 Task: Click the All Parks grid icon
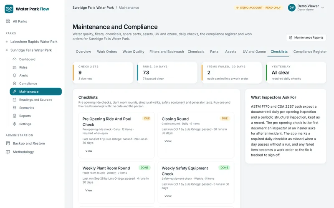tap(8, 22)
